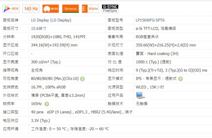Click the 接口类型 row label
Screen dimensions: 212x138
(x=10, y=112)
